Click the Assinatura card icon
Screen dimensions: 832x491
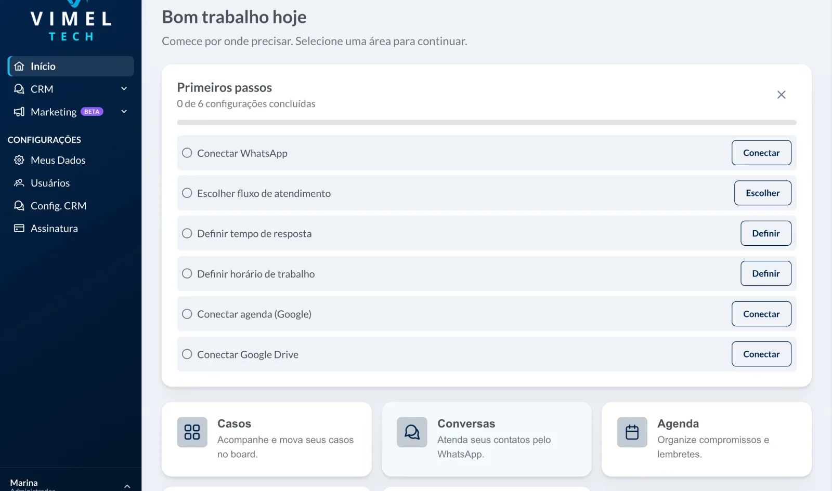[x=19, y=228]
